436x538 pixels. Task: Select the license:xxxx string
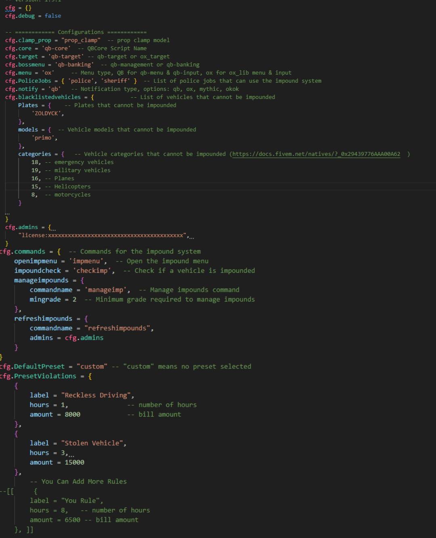(x=102, y=235)
